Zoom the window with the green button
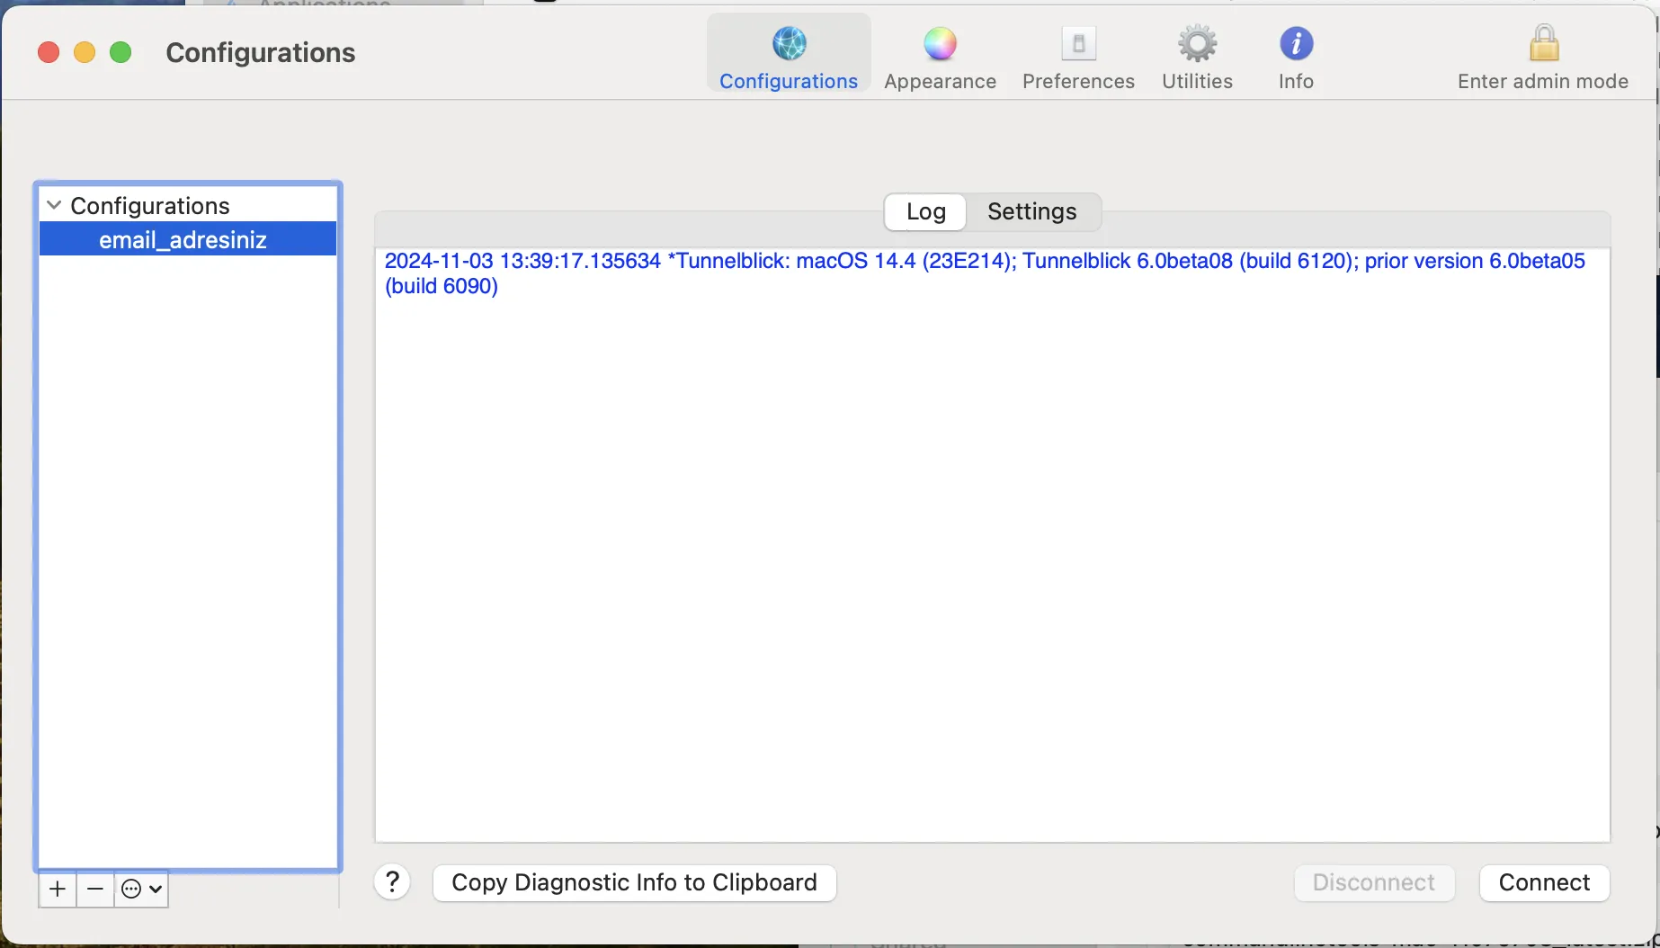This screenshot has height=948, width=1660. [x=120, y=52]
